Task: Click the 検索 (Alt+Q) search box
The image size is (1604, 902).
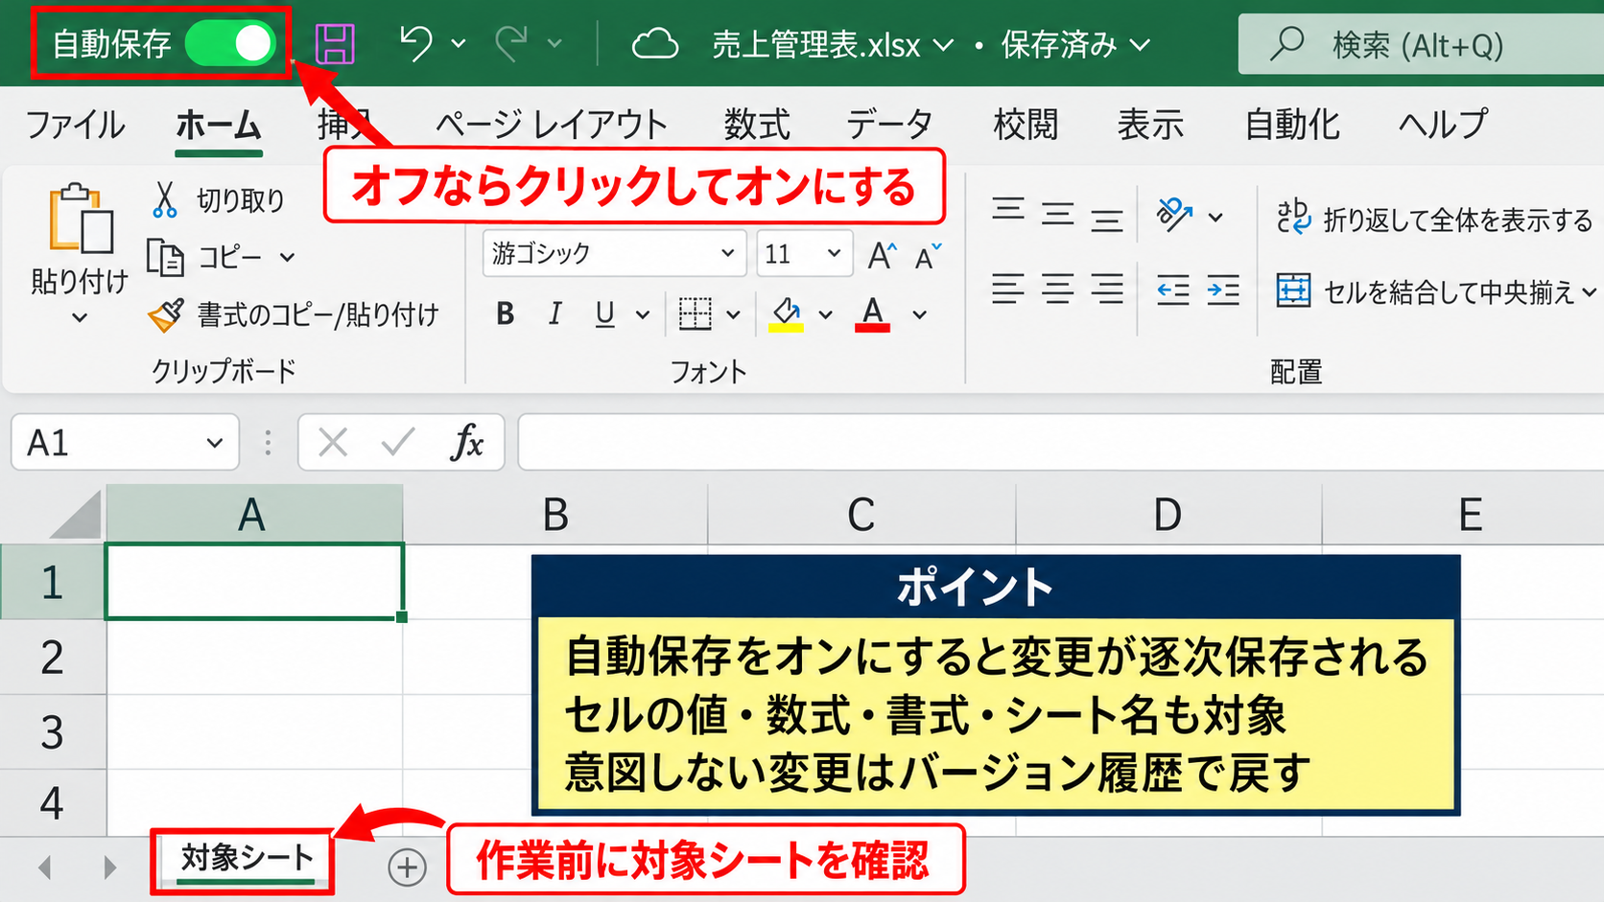Action: (1421, 44)
